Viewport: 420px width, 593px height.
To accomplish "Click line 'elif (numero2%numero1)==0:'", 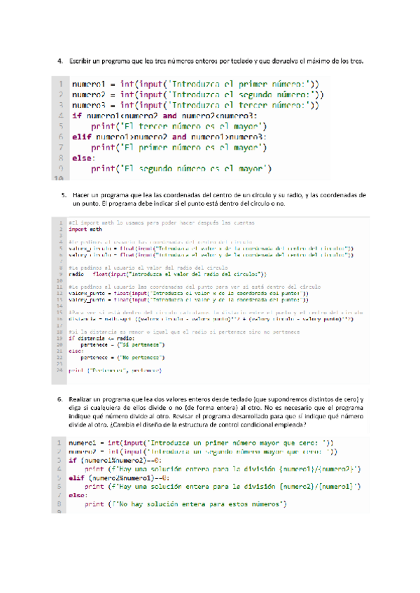I will [119, 478].
